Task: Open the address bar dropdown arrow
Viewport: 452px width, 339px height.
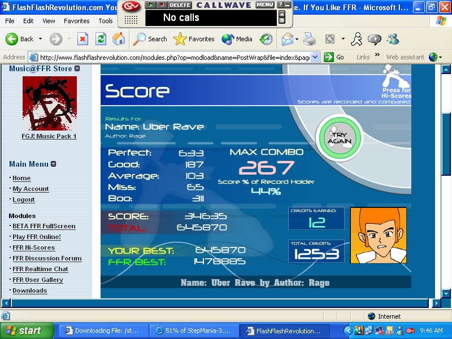Action: (315, 57)
